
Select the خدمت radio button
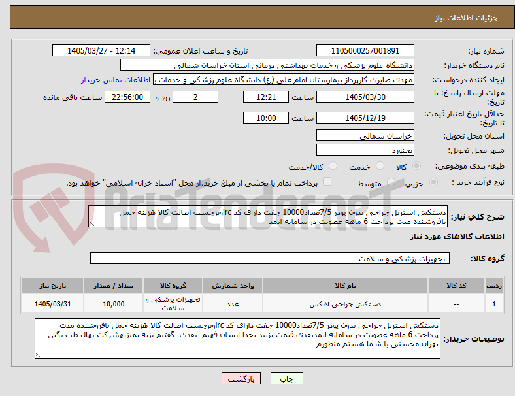coord(380,166)
